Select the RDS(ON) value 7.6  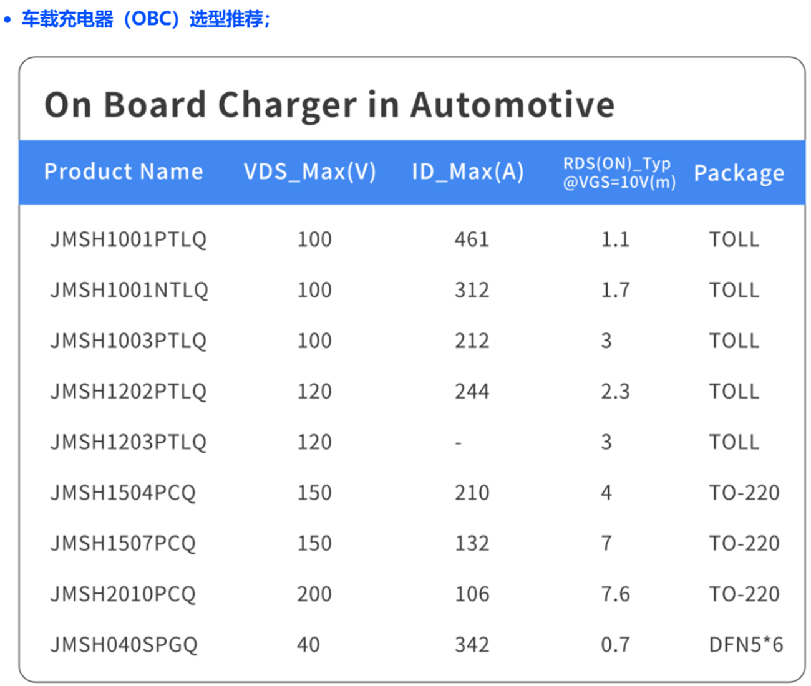(x=615, y=594)
